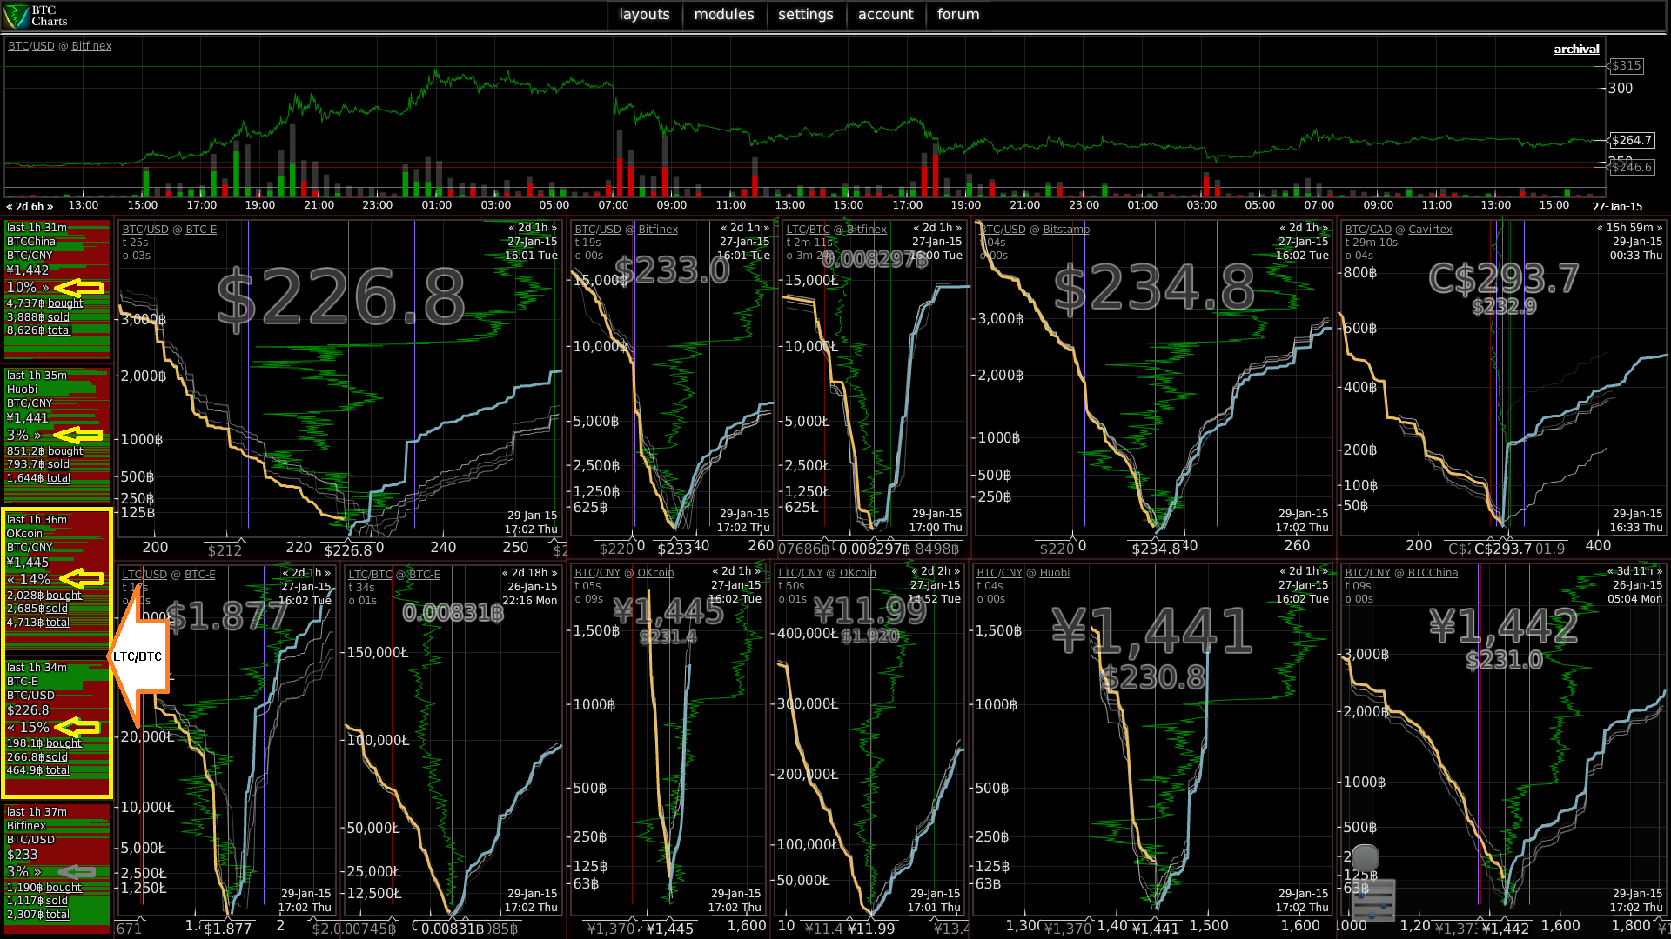
Task: Click the $1.877 axis marker on LTC/USD chart
Action: pos(228,929)
